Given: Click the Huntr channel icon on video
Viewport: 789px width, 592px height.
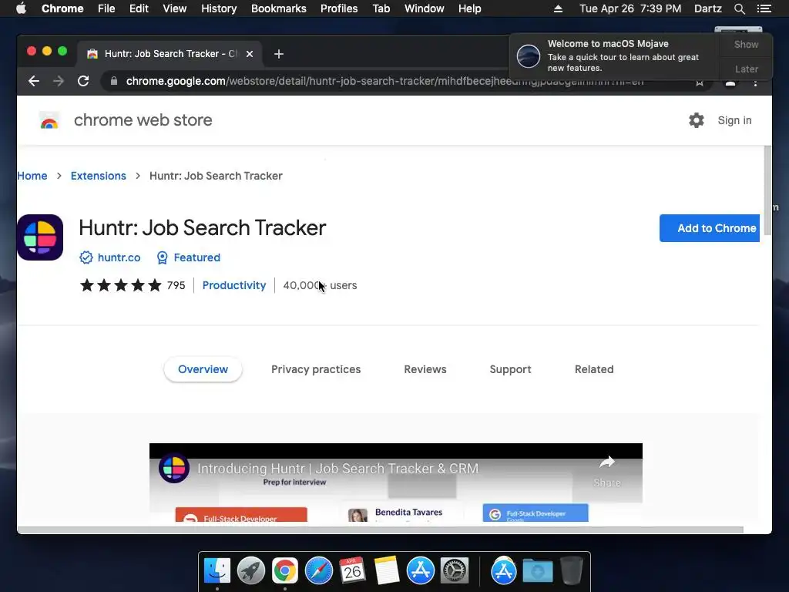Looking at the screenshot, I should [174, 468].
